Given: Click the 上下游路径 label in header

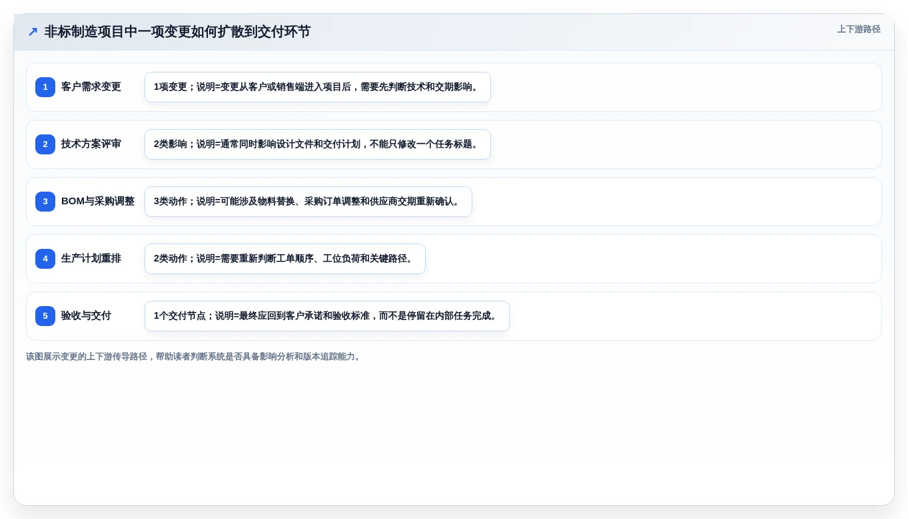Looking at the screenshot, I should click(859, 29).
